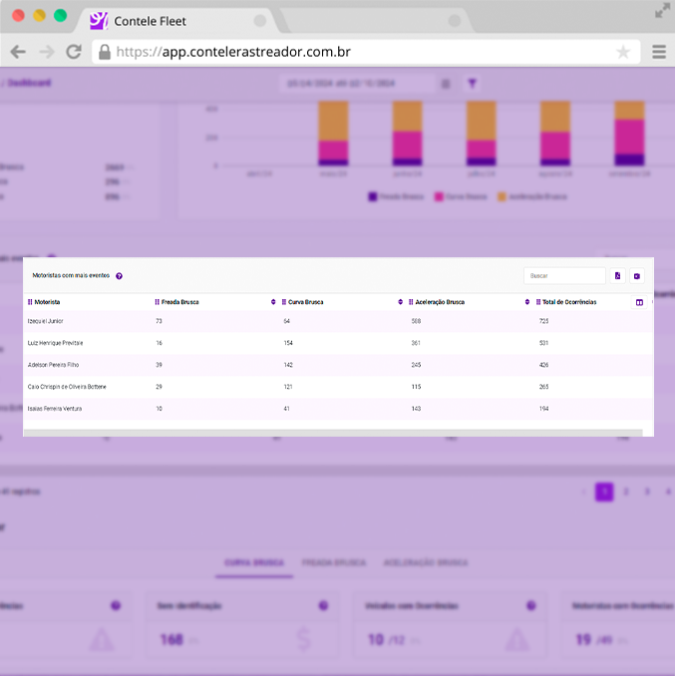Click the camera screenshot icon beside search
The height and width of the screenshot is (676, 675).
637,276
